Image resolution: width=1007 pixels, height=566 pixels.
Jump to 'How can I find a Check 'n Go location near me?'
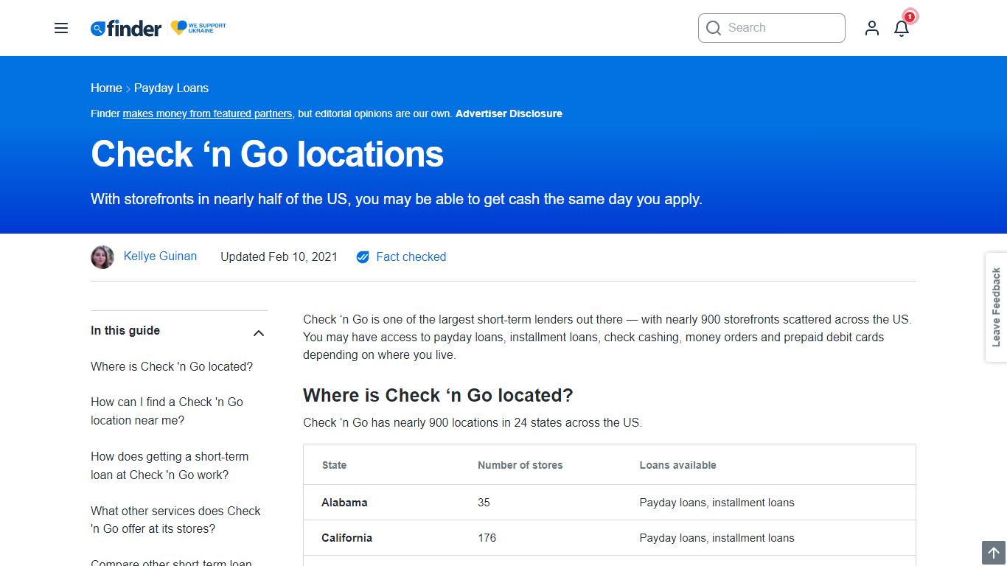(167, 411)
